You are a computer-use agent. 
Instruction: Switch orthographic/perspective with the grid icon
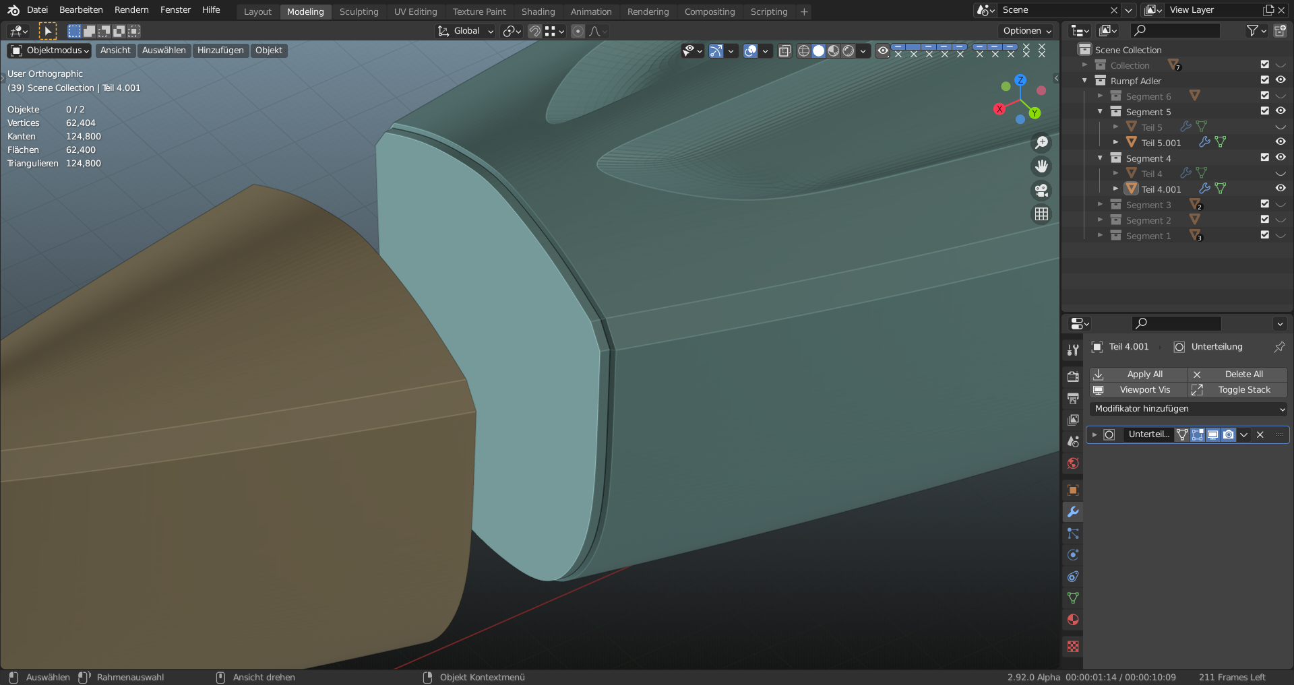coord(1041,214)
